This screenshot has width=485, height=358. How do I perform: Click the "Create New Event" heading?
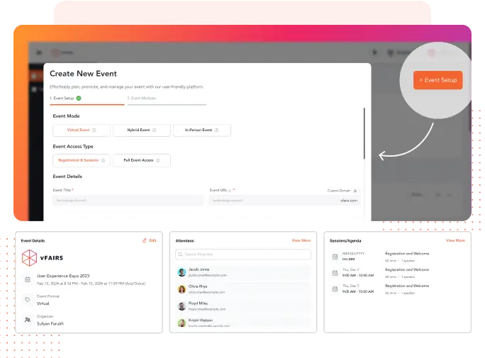click(83, 74)
